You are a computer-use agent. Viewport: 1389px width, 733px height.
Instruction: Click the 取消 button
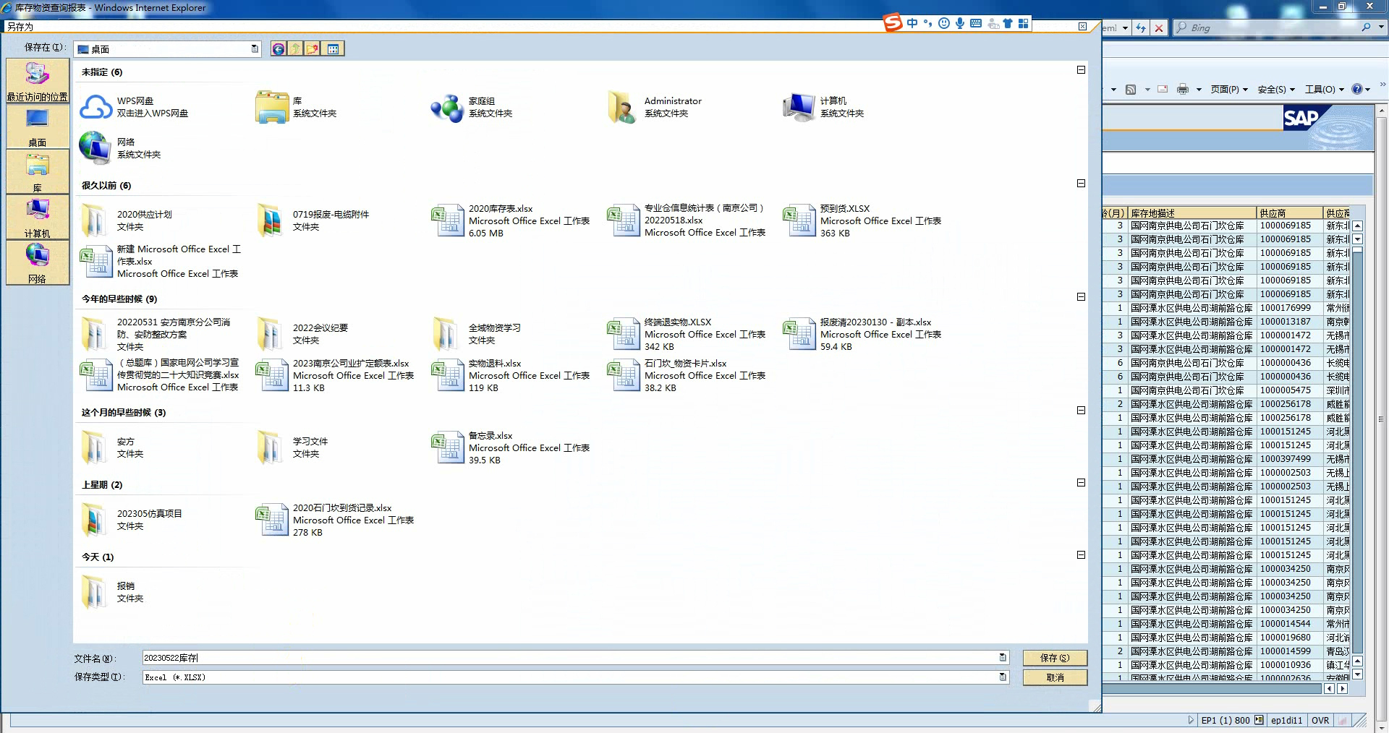pos(1054,677)
